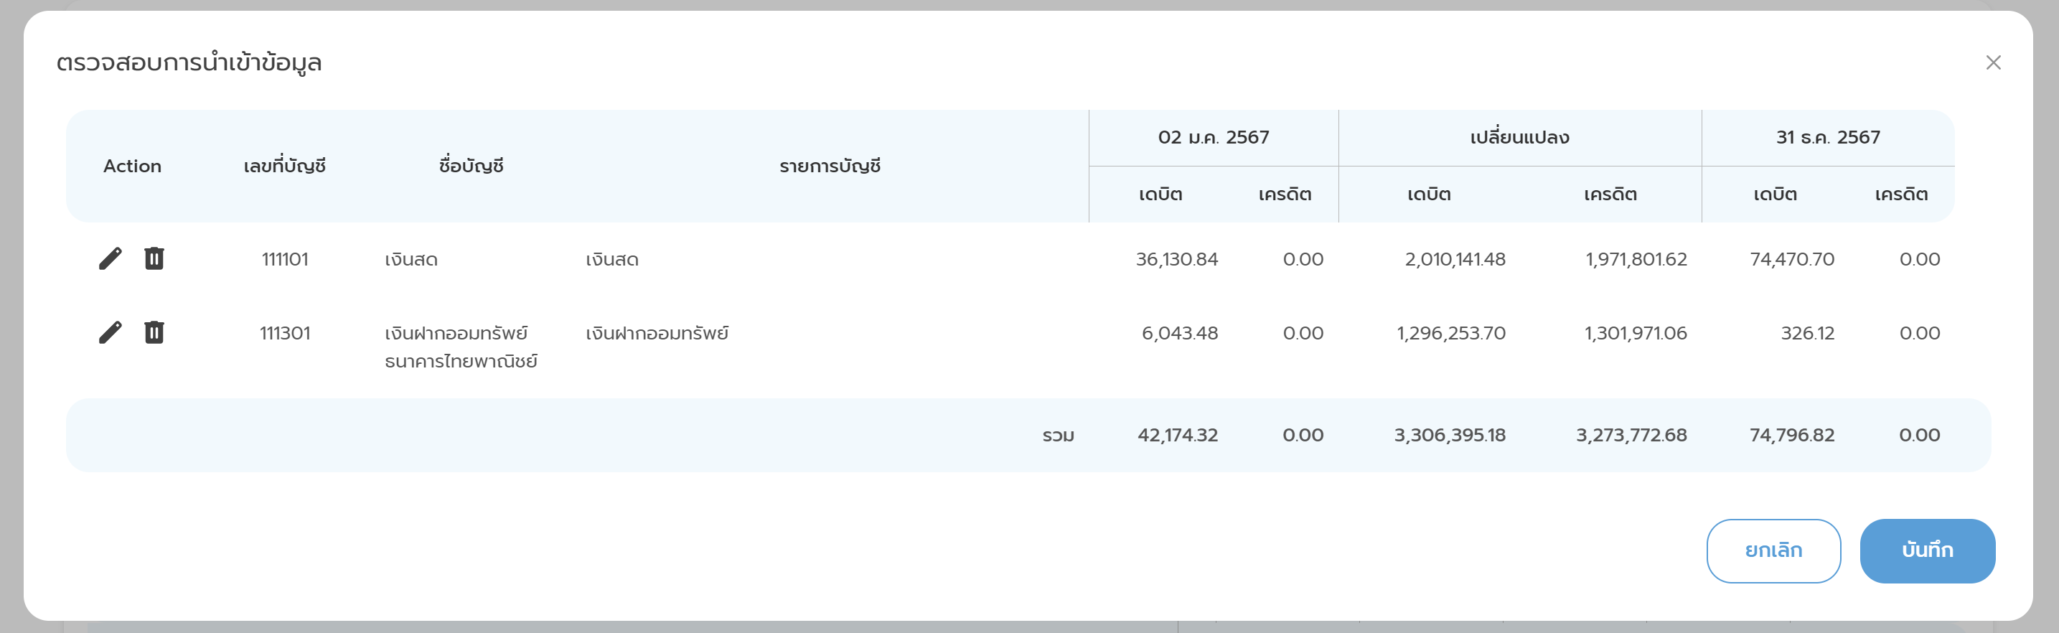Viewport: 2059px width, 633px height.
Task: Click account number 111301 in the table
Action: coord(284,333)
